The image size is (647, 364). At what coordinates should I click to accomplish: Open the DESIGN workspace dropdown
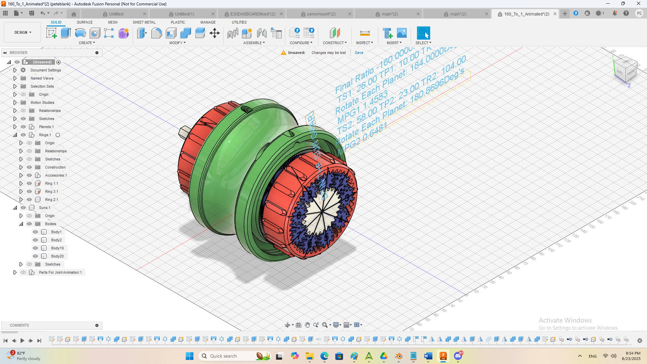[x=23, y=32]
